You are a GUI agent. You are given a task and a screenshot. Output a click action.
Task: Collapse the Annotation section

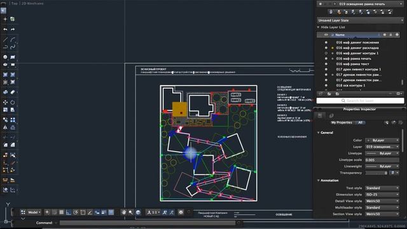[x=318, y=181]
